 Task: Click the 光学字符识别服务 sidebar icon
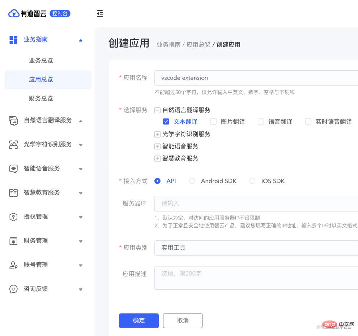[x=13, y=145]
